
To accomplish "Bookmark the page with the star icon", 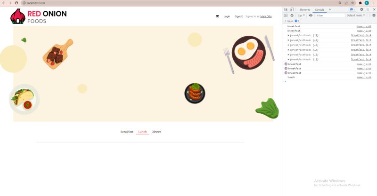I will click(352, 3).
